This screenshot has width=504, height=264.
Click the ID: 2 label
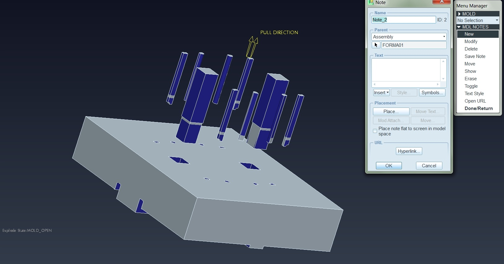coord(442,20)
